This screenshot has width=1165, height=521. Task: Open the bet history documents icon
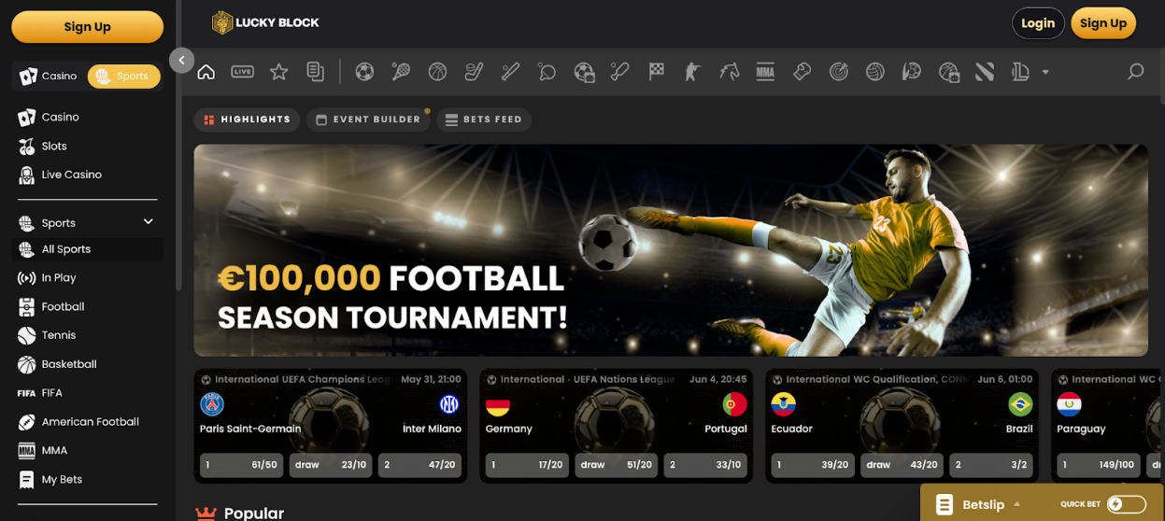pos(316,72)
